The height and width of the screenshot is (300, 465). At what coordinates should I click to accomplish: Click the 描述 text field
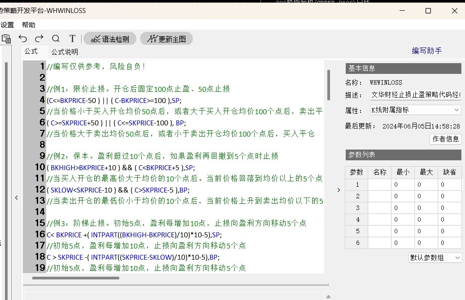(415, 95)
